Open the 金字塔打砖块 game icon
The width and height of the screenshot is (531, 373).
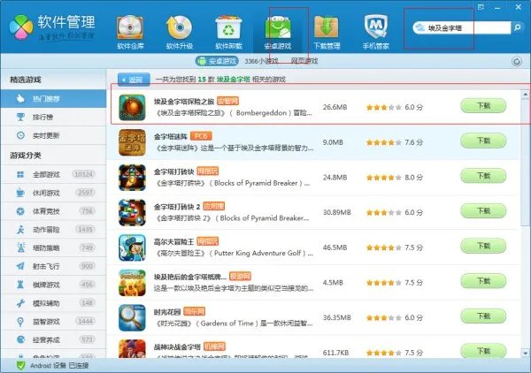(x=132, y=178)
